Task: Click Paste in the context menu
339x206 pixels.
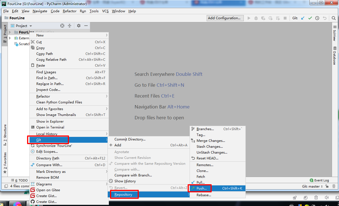Action: tap(69, 65)
